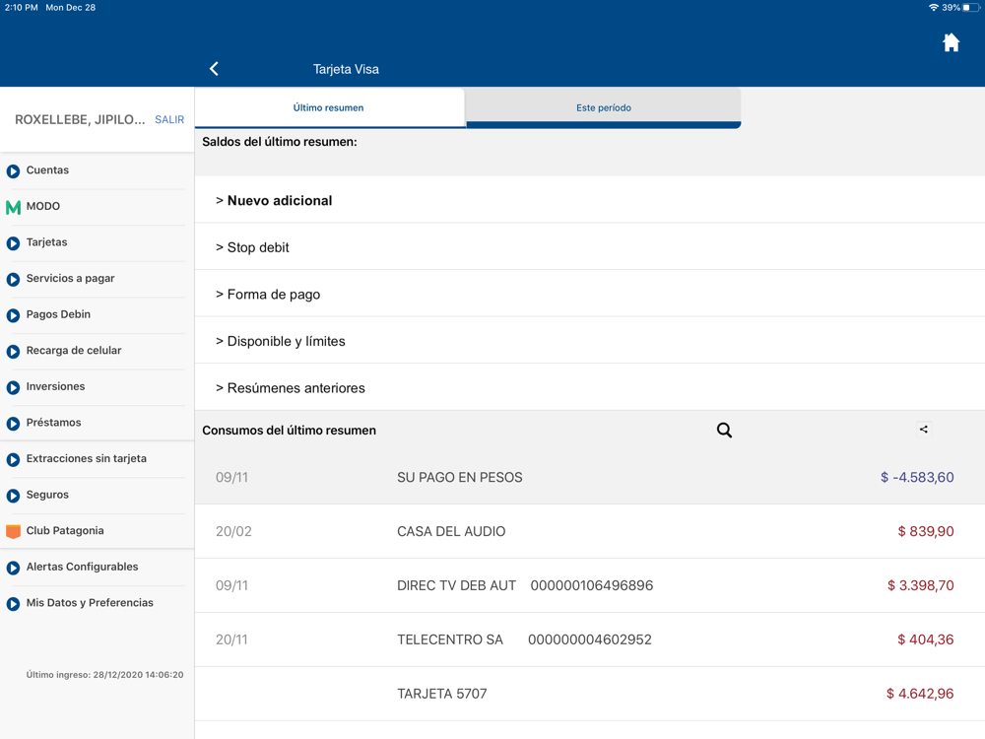Screen dimensions: 985x739
Task: Expand the Forma de pago row
Action: (x=589, y=294)
